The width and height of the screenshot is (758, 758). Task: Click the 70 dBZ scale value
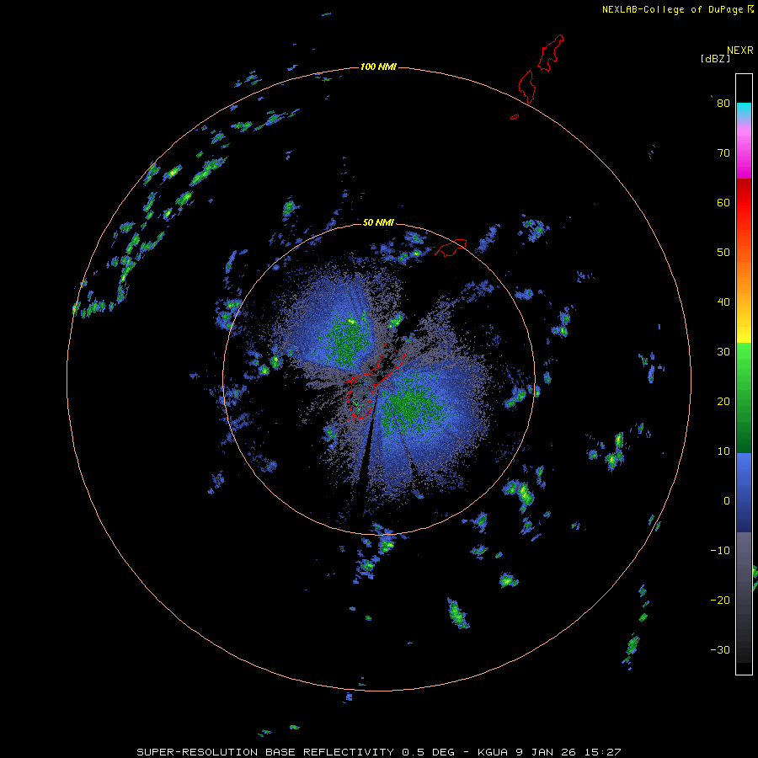723,152
